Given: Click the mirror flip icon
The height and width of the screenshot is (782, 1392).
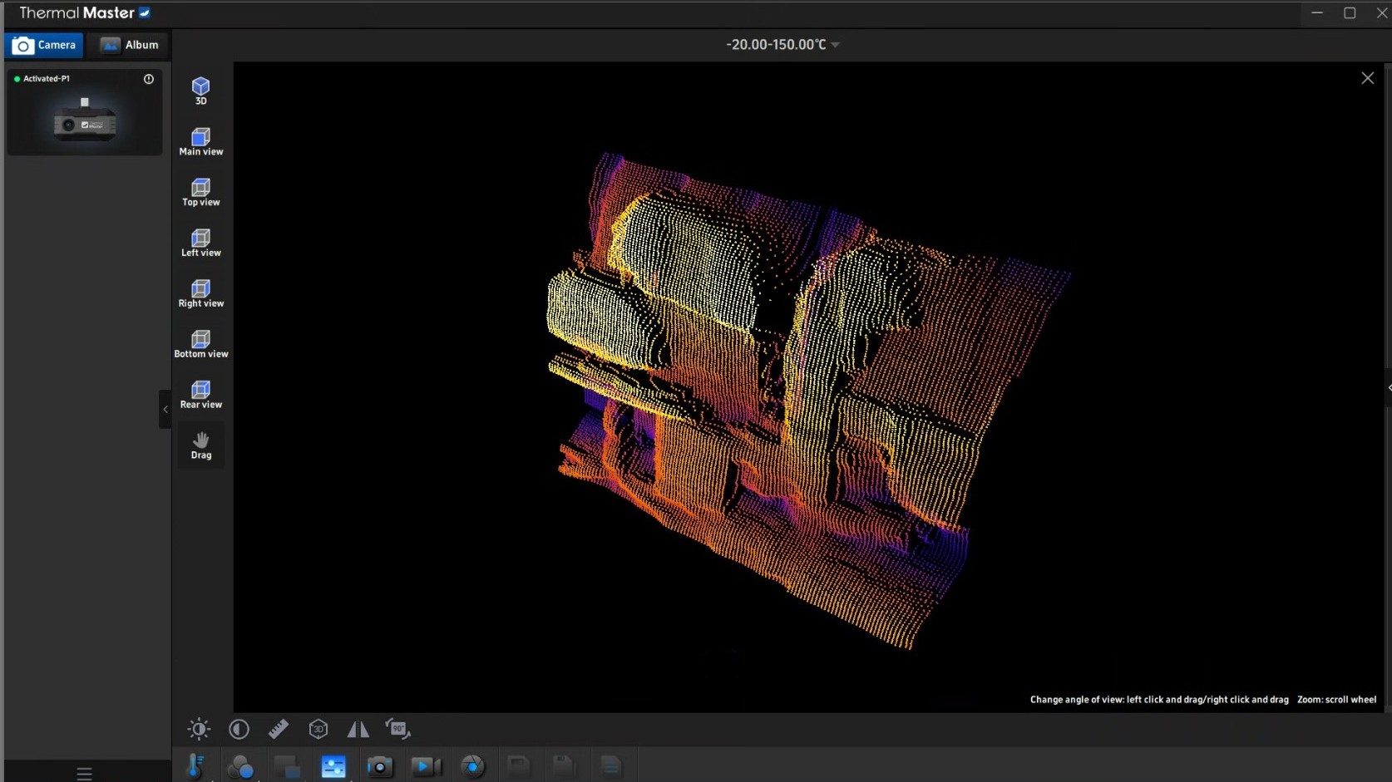Looking at the screenshot, I should coord(358,729).
